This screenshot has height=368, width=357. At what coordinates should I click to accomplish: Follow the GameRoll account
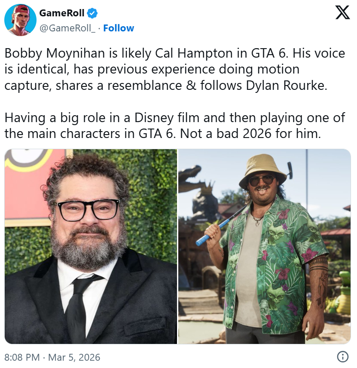click(119, 28)
